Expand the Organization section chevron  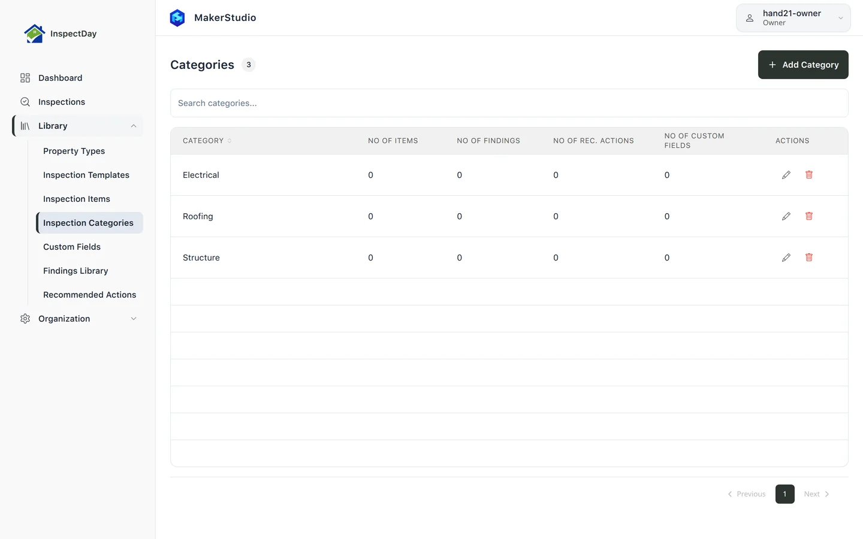[134, 319]
